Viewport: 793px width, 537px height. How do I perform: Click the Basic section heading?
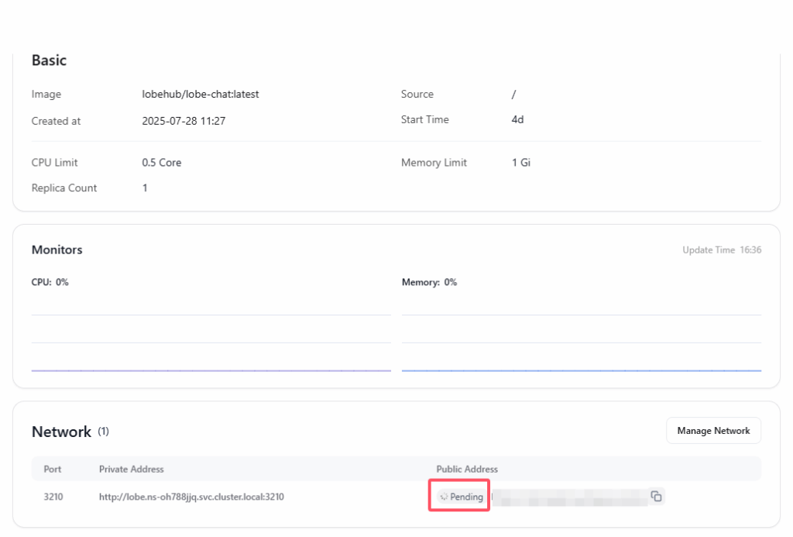pyautogui.click(x=49, y=60)
